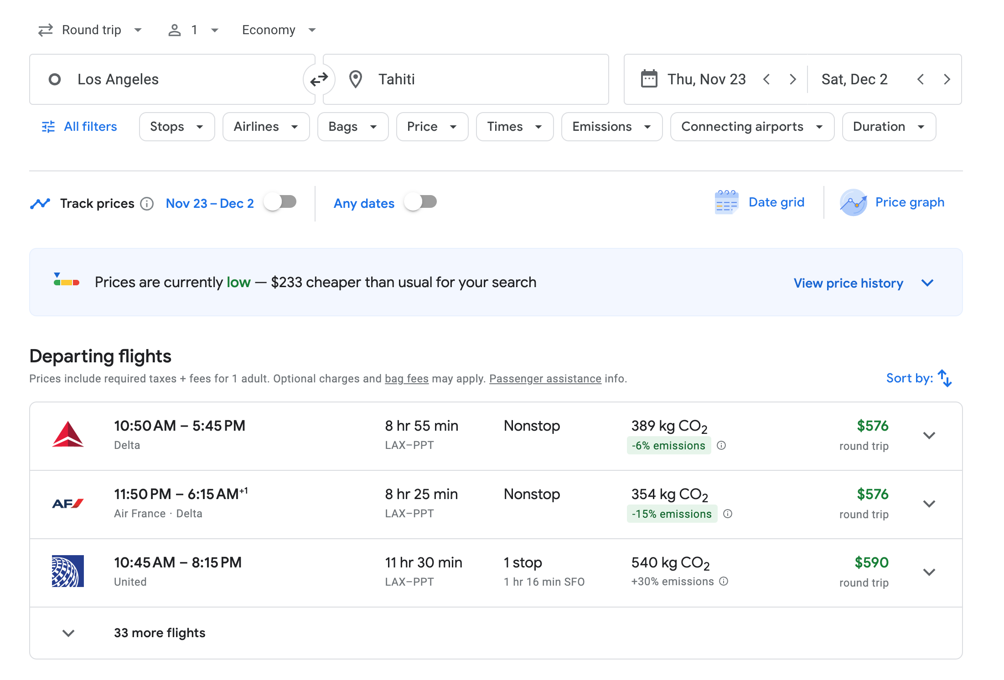Open the Date grid view
1004x680 pixels.
(x=760, y=202)
